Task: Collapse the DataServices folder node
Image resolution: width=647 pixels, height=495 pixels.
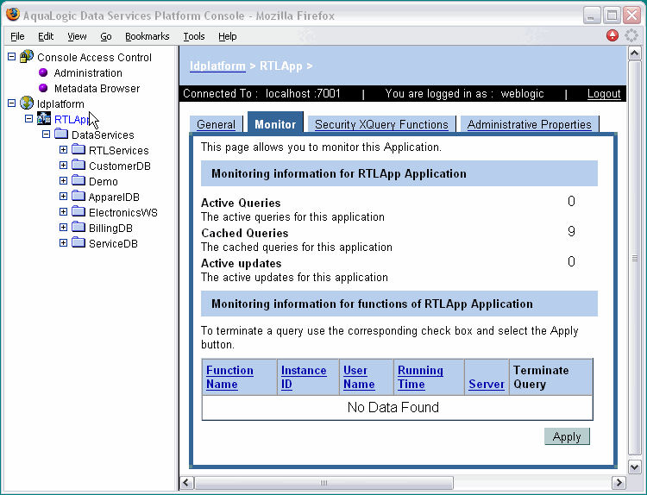Action: 47,134
